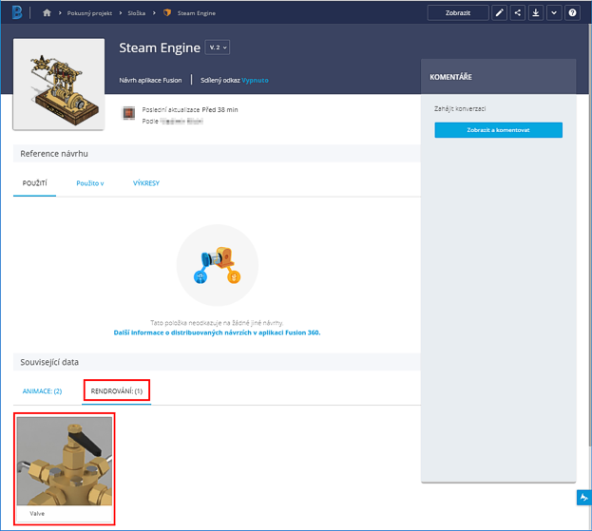Click the Autodesk B logo icon
Image resolution: width=592 pixels, height=531 pixels.
(x=17, y=12)
